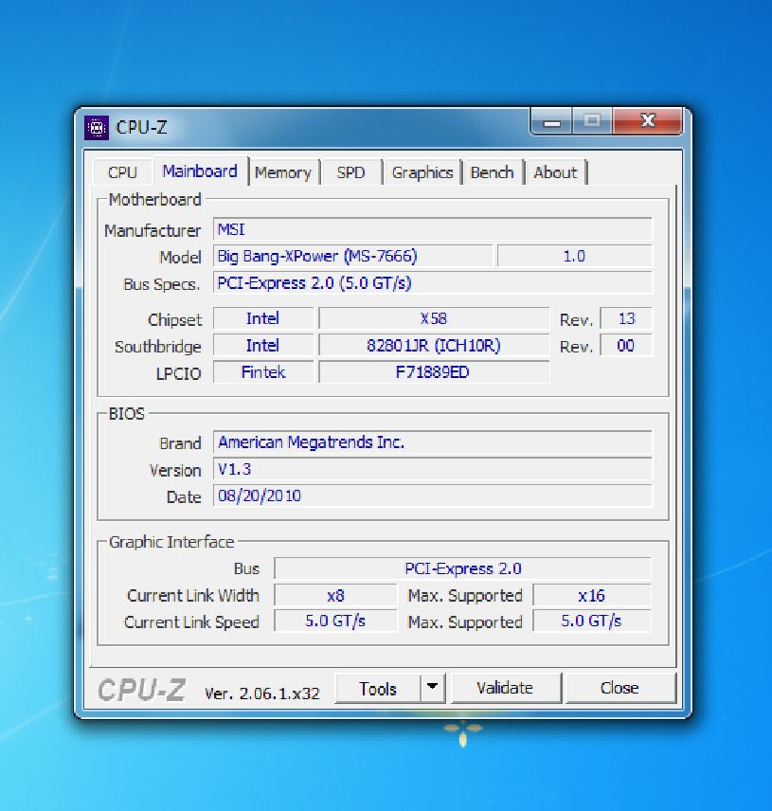Click the Close button at bottom
Screen dimensions: 772x811
point(620,688)
